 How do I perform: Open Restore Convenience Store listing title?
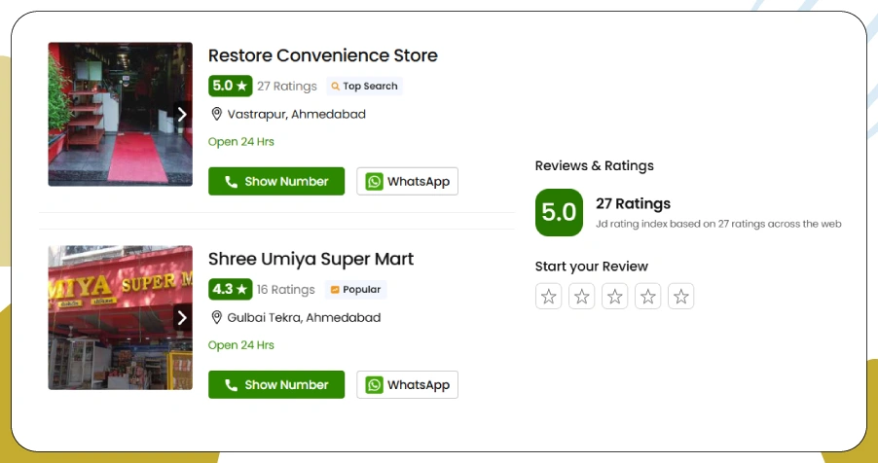(322, 55)
